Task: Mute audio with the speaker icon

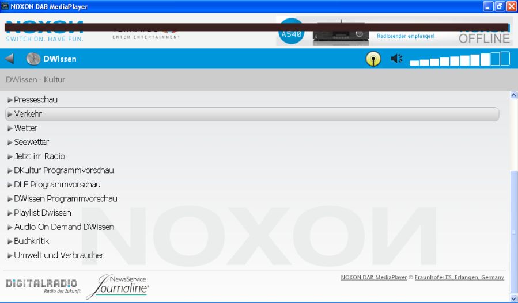Action: tap(396, 59)
